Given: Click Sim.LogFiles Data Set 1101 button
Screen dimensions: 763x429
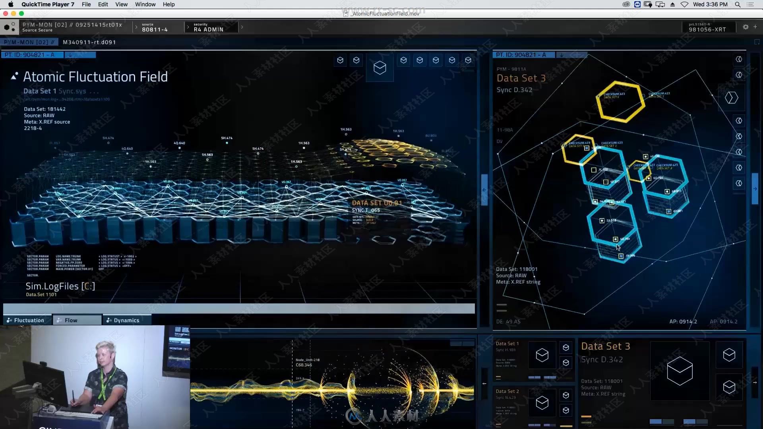Looking at the screenshot, I should (x=60, y=289).
